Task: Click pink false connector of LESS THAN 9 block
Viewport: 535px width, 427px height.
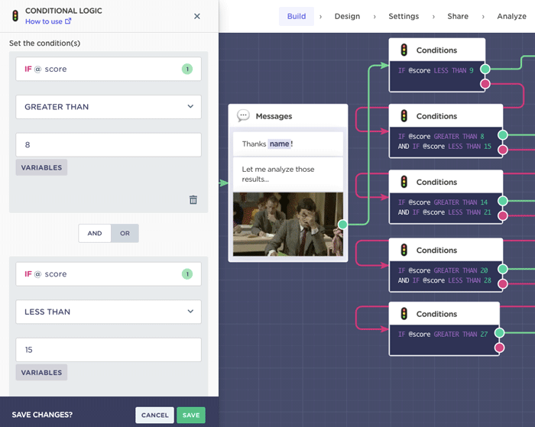Action: [x=485, y=84]
